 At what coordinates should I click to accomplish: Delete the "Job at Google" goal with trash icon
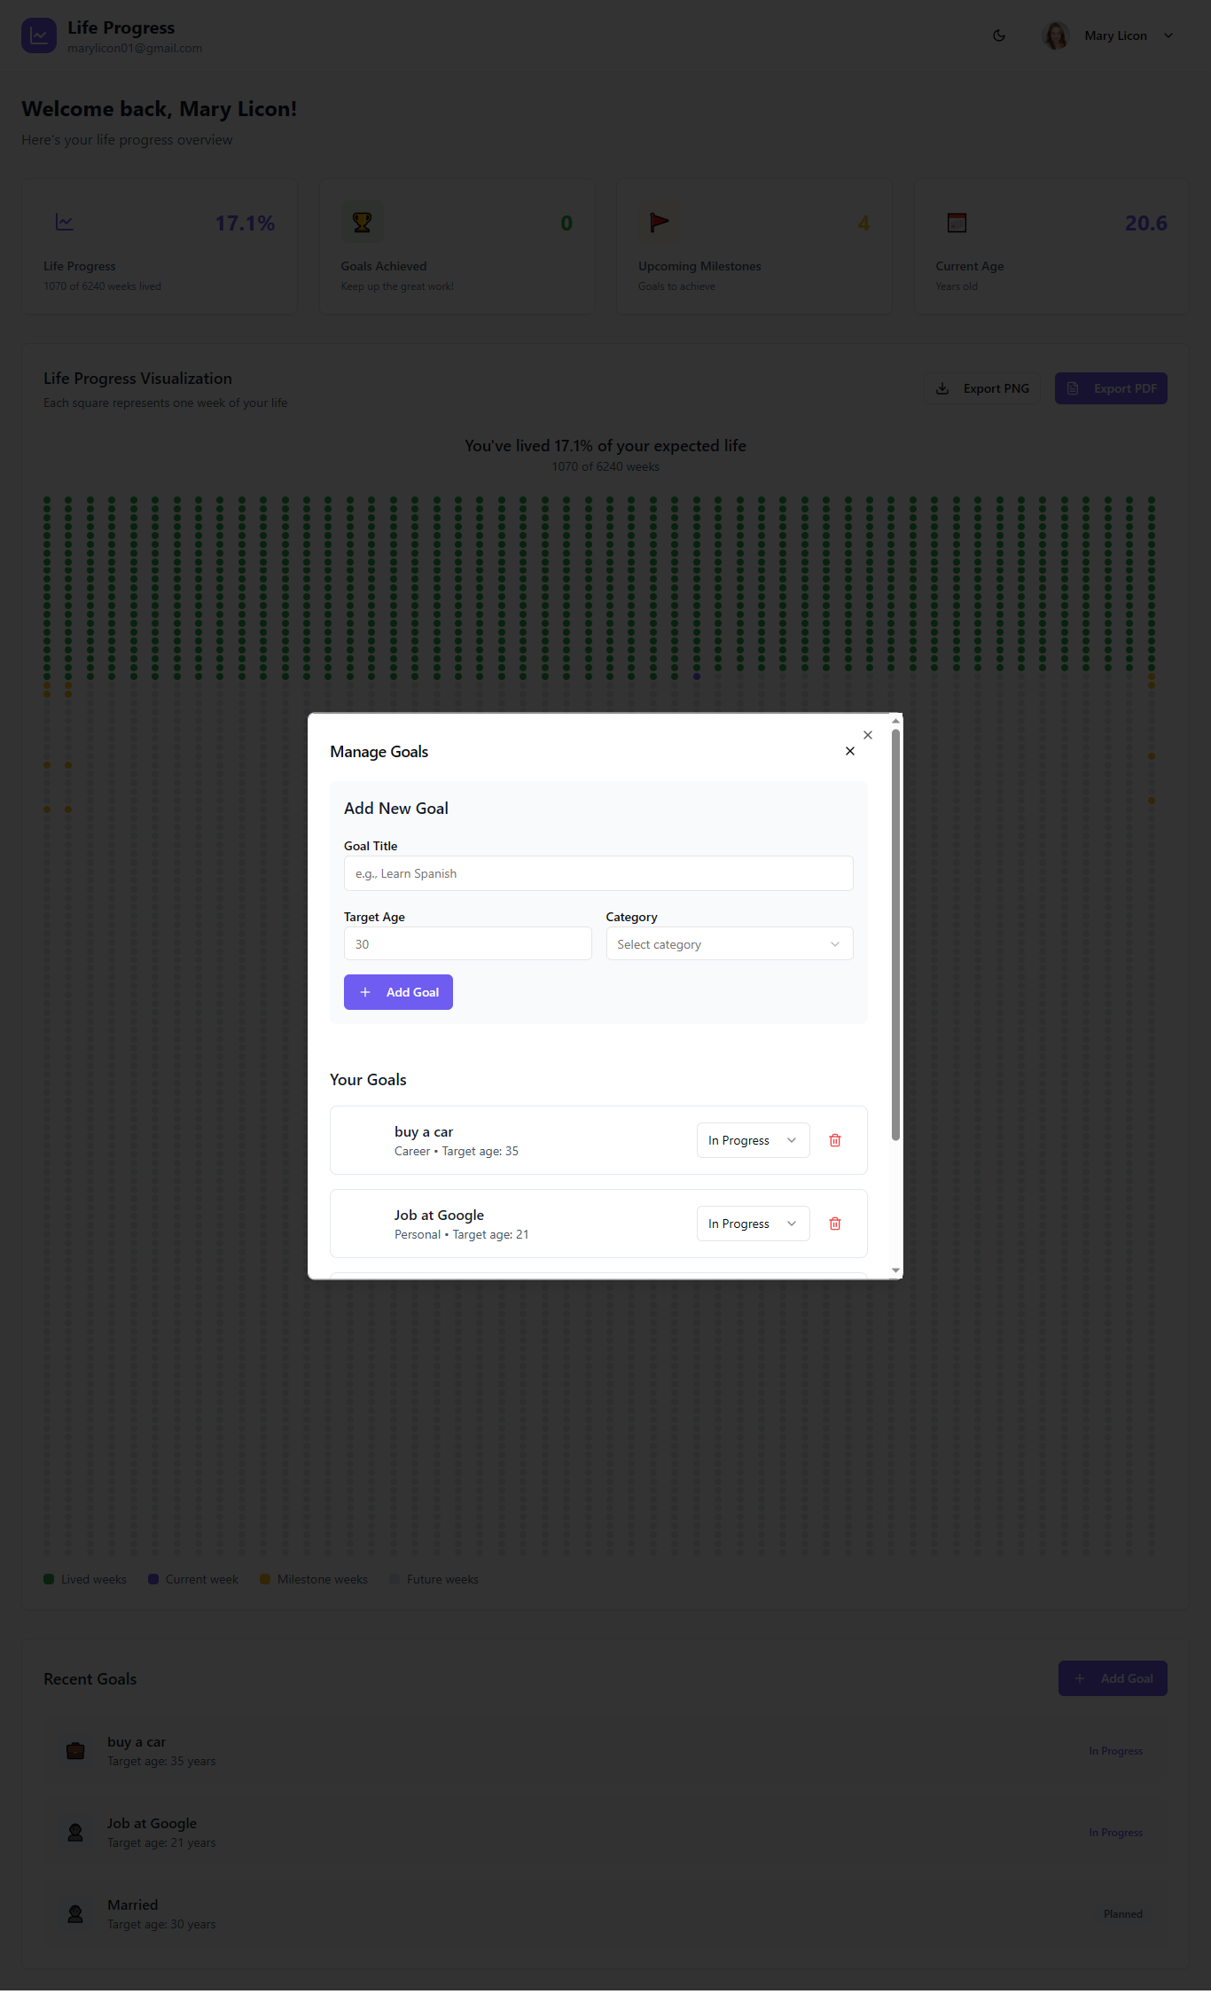(x=834, y=1224)
